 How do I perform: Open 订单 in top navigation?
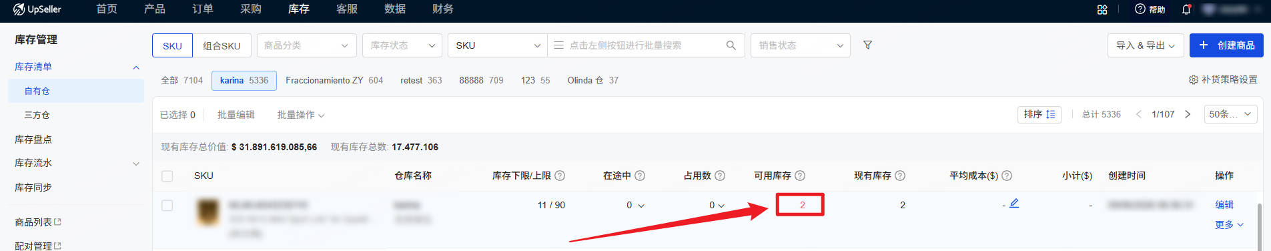pyautogui.click(x=203, y=9)
